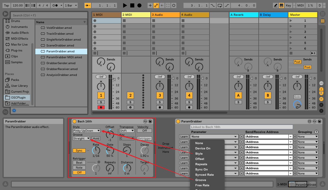Click hot-swap icon on Bach 16th device
This screenshot has height=190, width=328.
(x=145, y=121)
